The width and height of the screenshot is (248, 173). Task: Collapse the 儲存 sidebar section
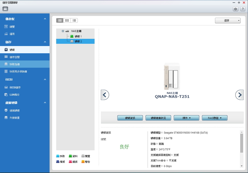pos(45,42)
